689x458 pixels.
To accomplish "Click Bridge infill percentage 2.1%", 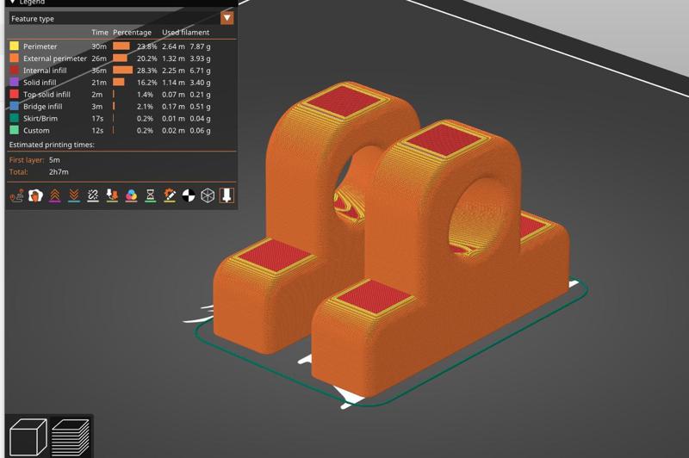I will click(x=145, y=106).
